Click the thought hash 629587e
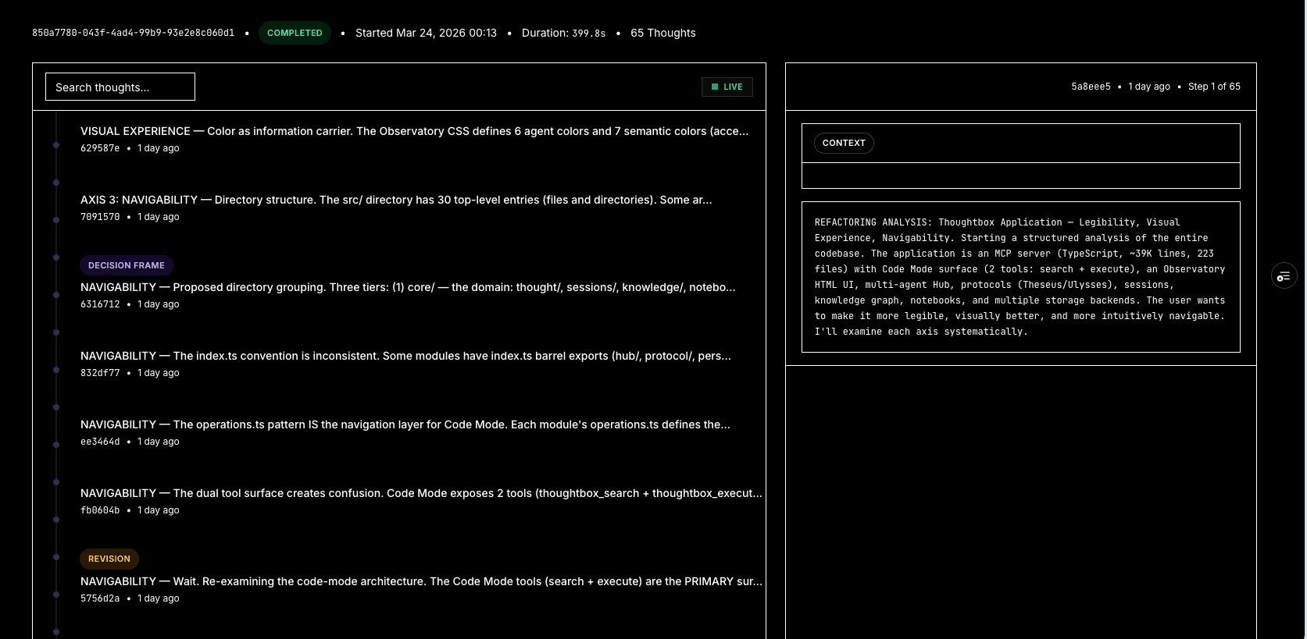The height and width of the screenshot is (639, 1307). (100, 148)
